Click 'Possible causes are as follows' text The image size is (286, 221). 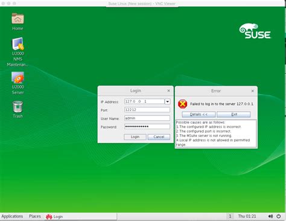tap(200, 123)
